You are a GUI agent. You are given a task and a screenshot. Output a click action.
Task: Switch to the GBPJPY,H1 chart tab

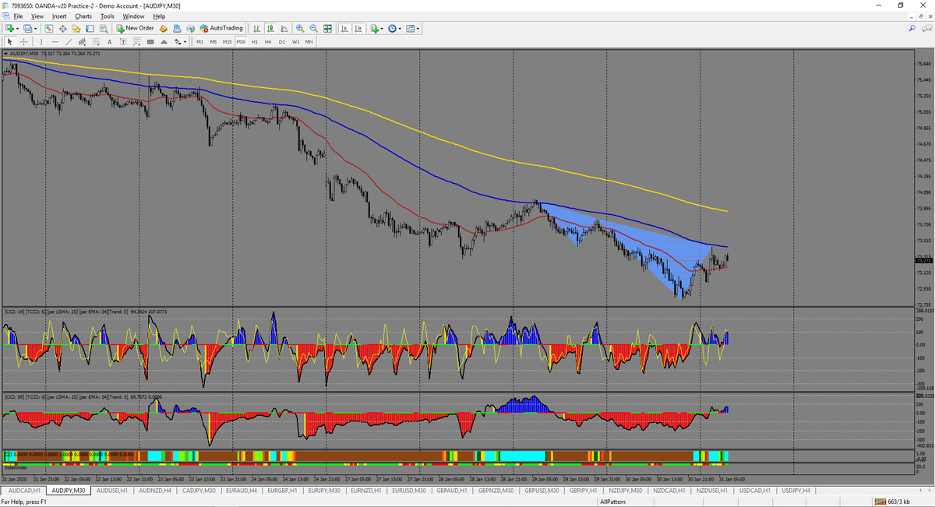click(x=584, y=491)
